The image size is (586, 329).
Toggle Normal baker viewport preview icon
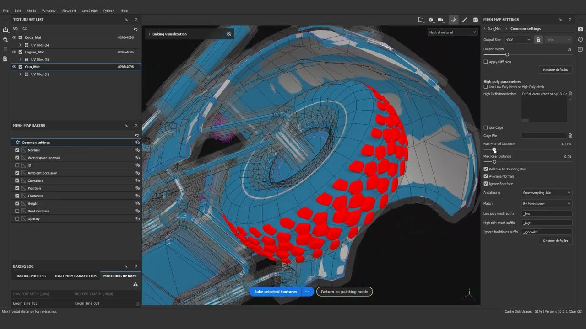(x=137, y=150)
